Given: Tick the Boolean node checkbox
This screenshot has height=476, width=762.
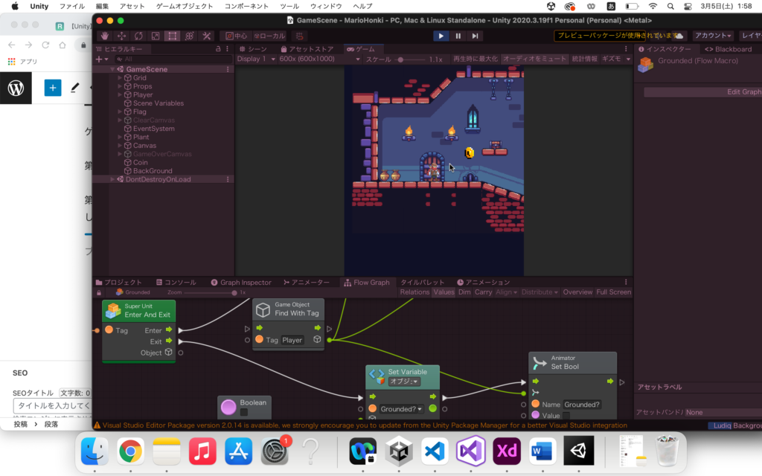Looking at the screenshot, I should click(244, 412).
